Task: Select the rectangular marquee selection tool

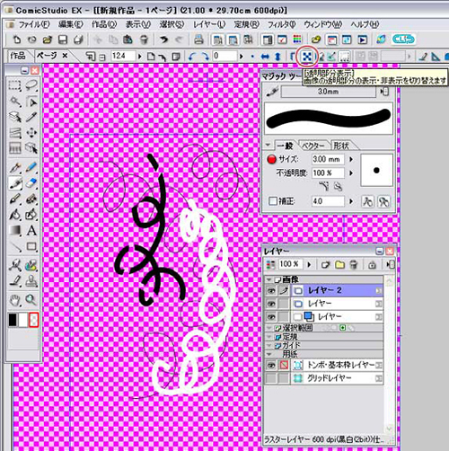Action: tap(14, 85)
